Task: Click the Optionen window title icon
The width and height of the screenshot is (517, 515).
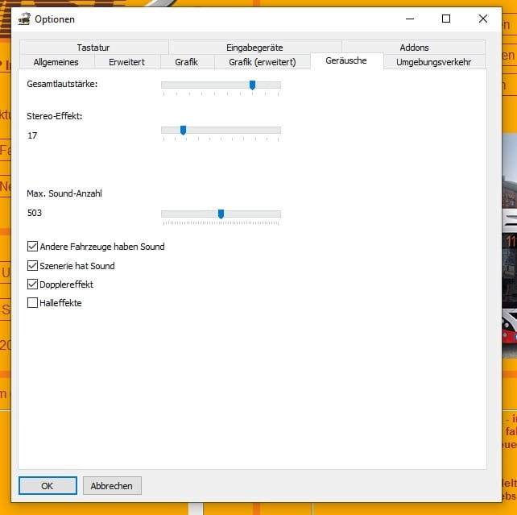Action: [x=24, y=19]
